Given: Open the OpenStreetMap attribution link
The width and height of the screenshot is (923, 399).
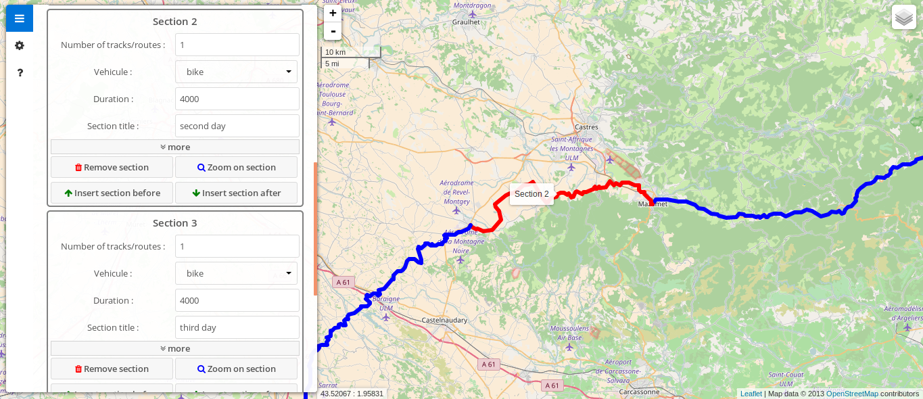Looking at the screenshot, I should 852,394.
